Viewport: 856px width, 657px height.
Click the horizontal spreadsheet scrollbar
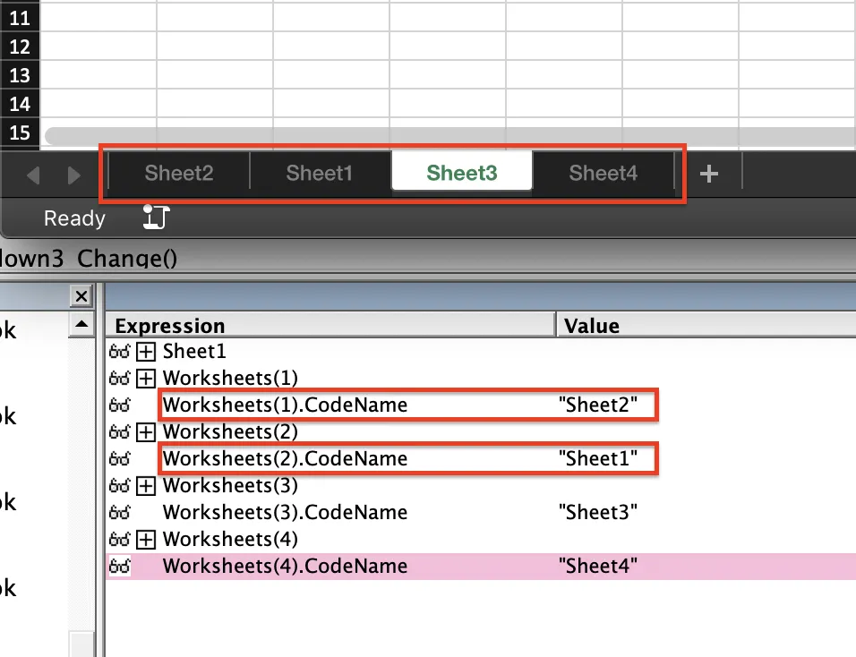point(450,136)
